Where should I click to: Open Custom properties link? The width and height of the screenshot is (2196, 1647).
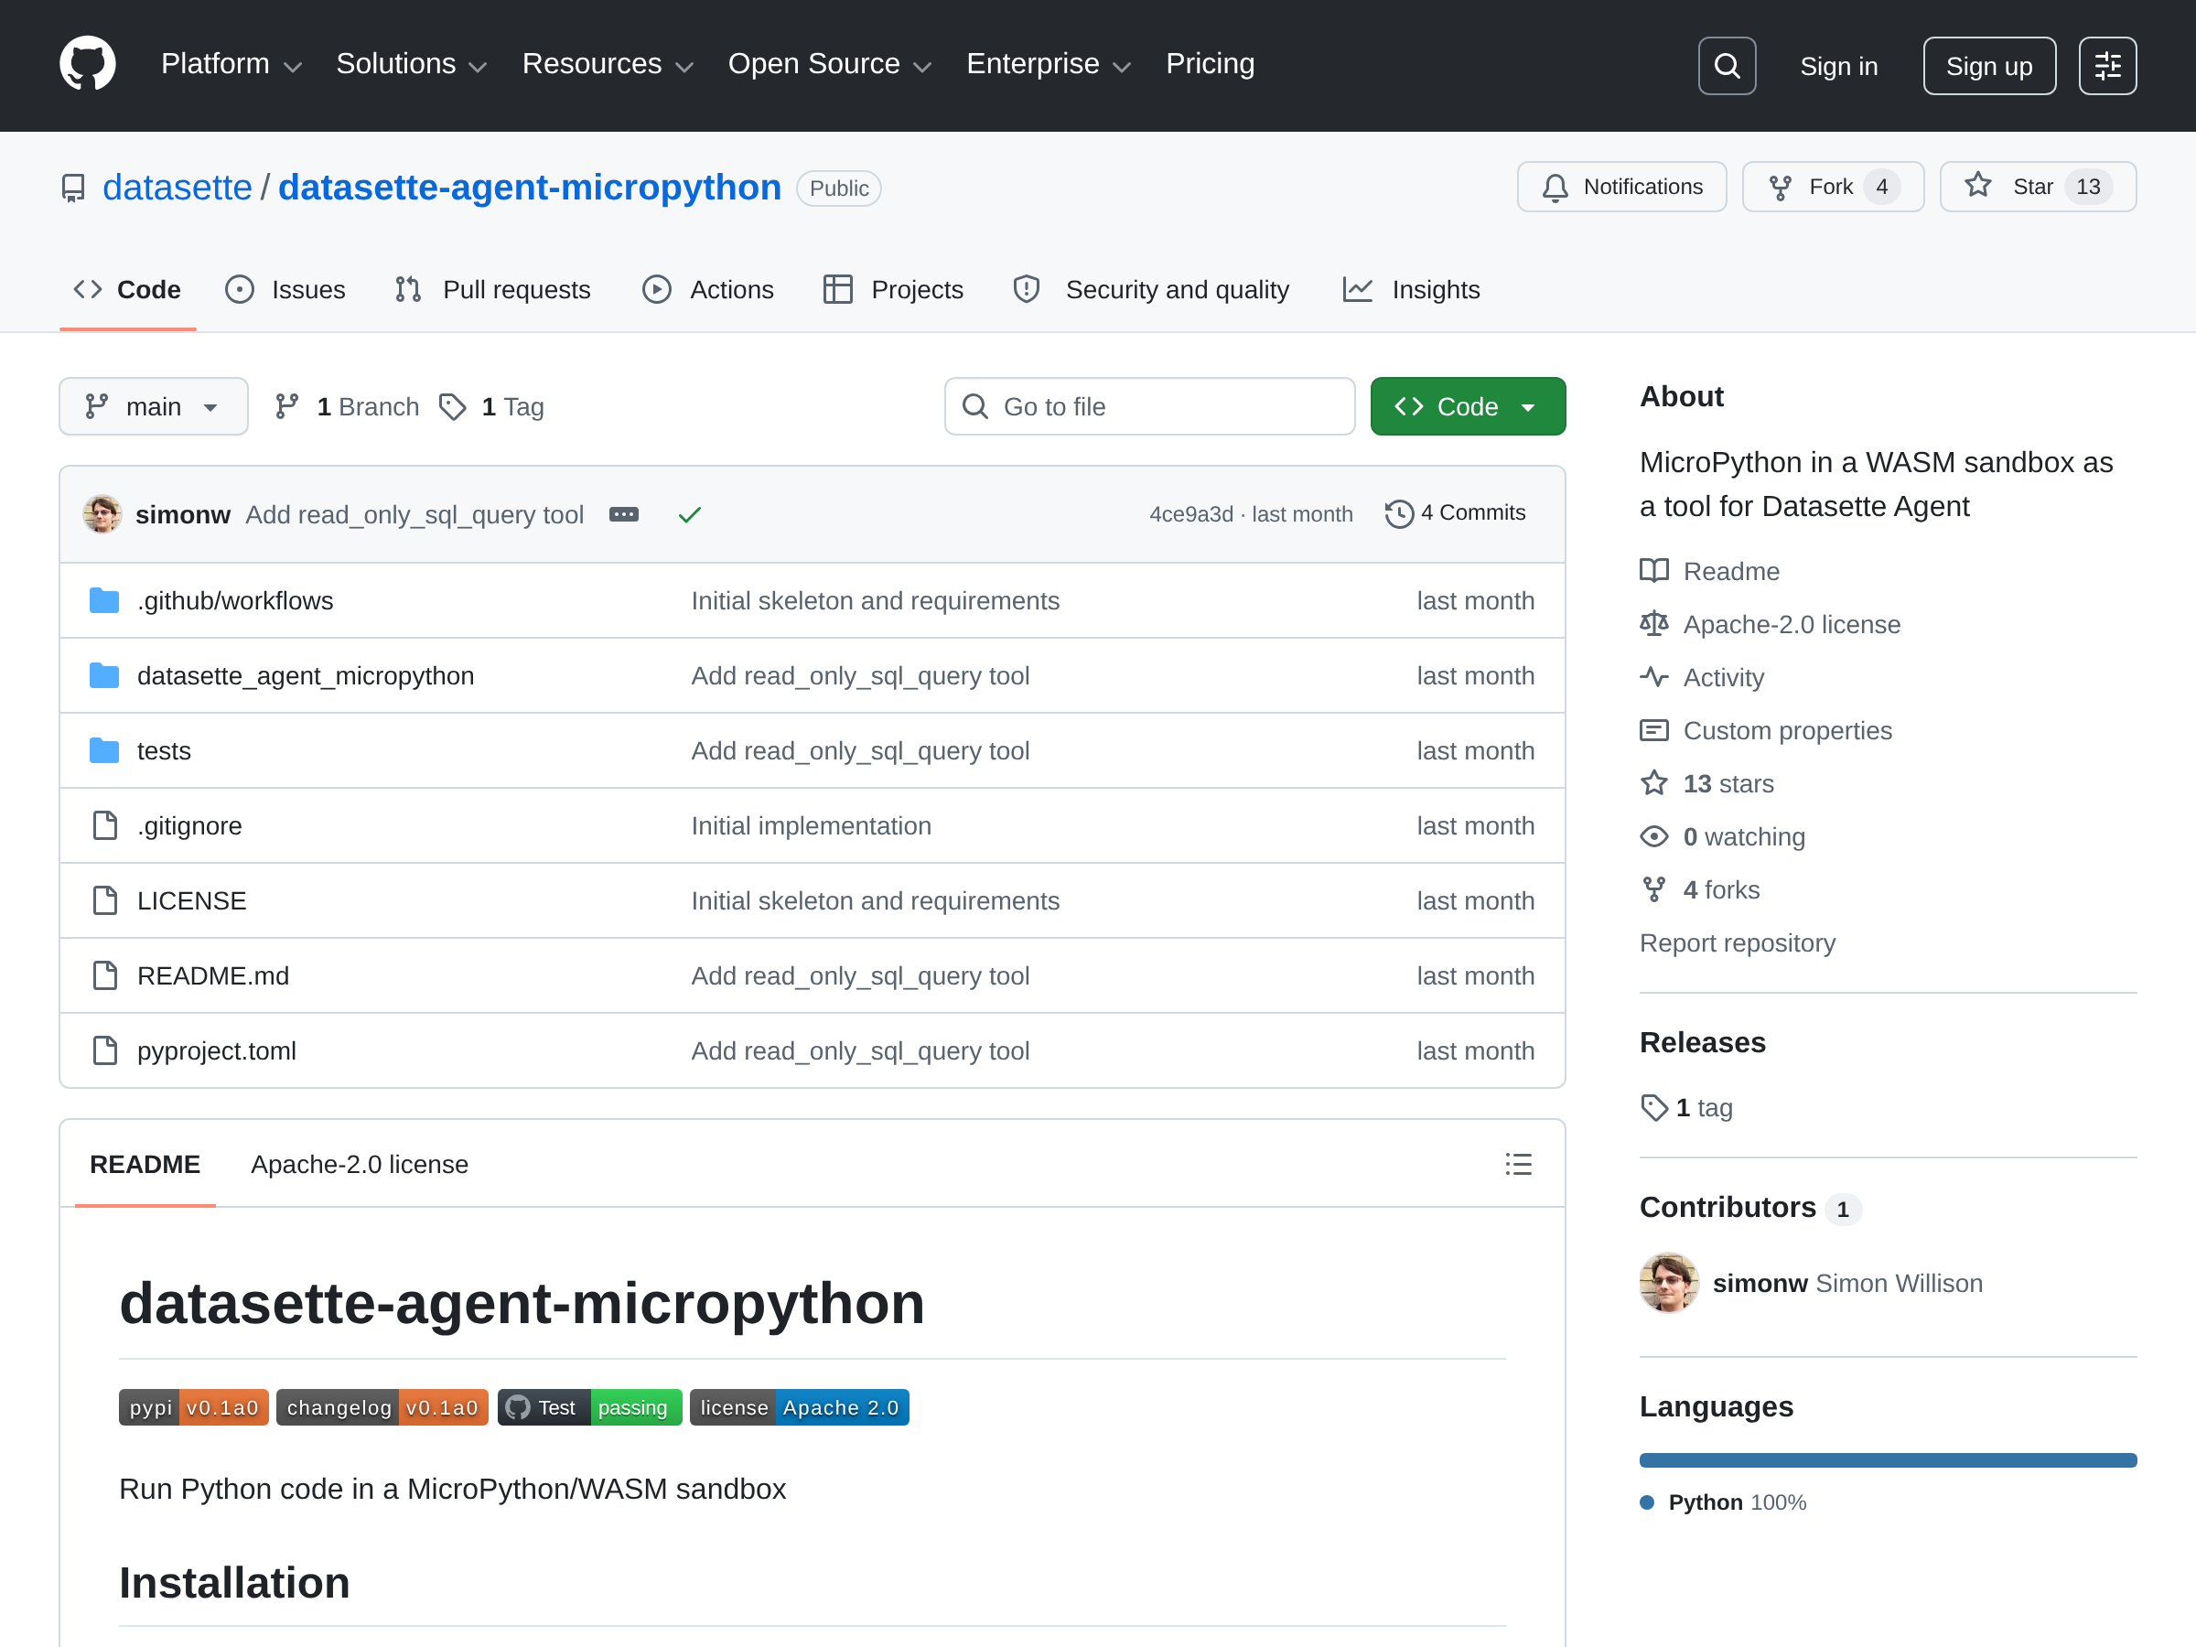pos(1766,731)
